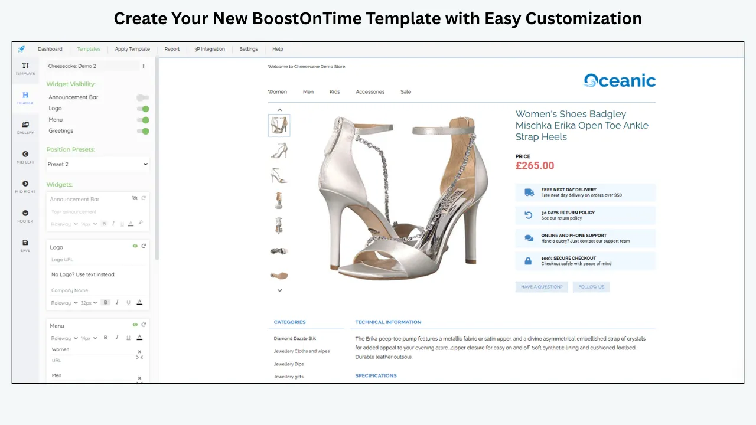The image size is (756, 425).
Task: Select the first shoe gallery thumbnail
Action: (x=279, y=126)
